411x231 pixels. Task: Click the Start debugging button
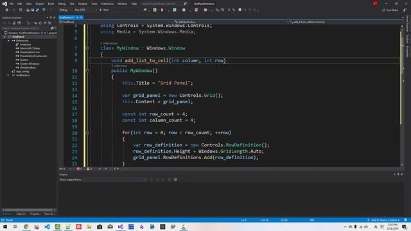pos(105,10)
